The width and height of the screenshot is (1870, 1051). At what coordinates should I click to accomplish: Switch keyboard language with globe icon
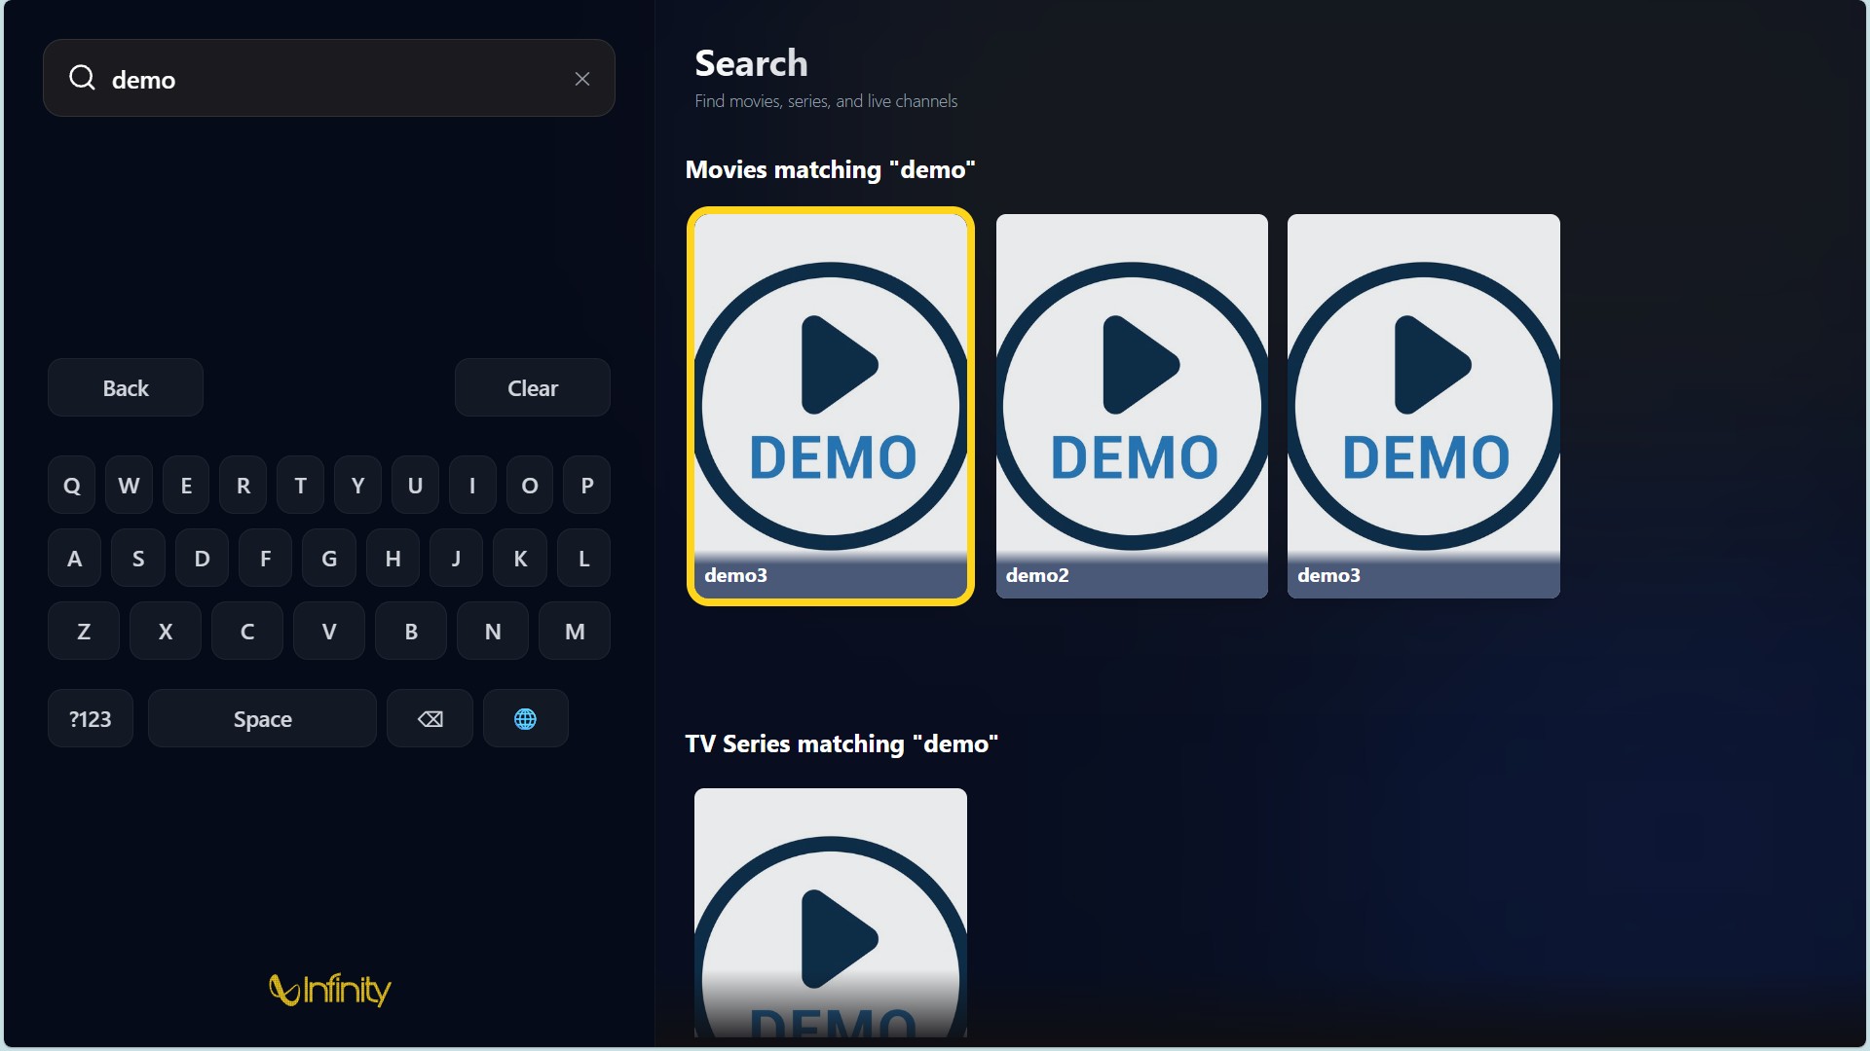525,718
